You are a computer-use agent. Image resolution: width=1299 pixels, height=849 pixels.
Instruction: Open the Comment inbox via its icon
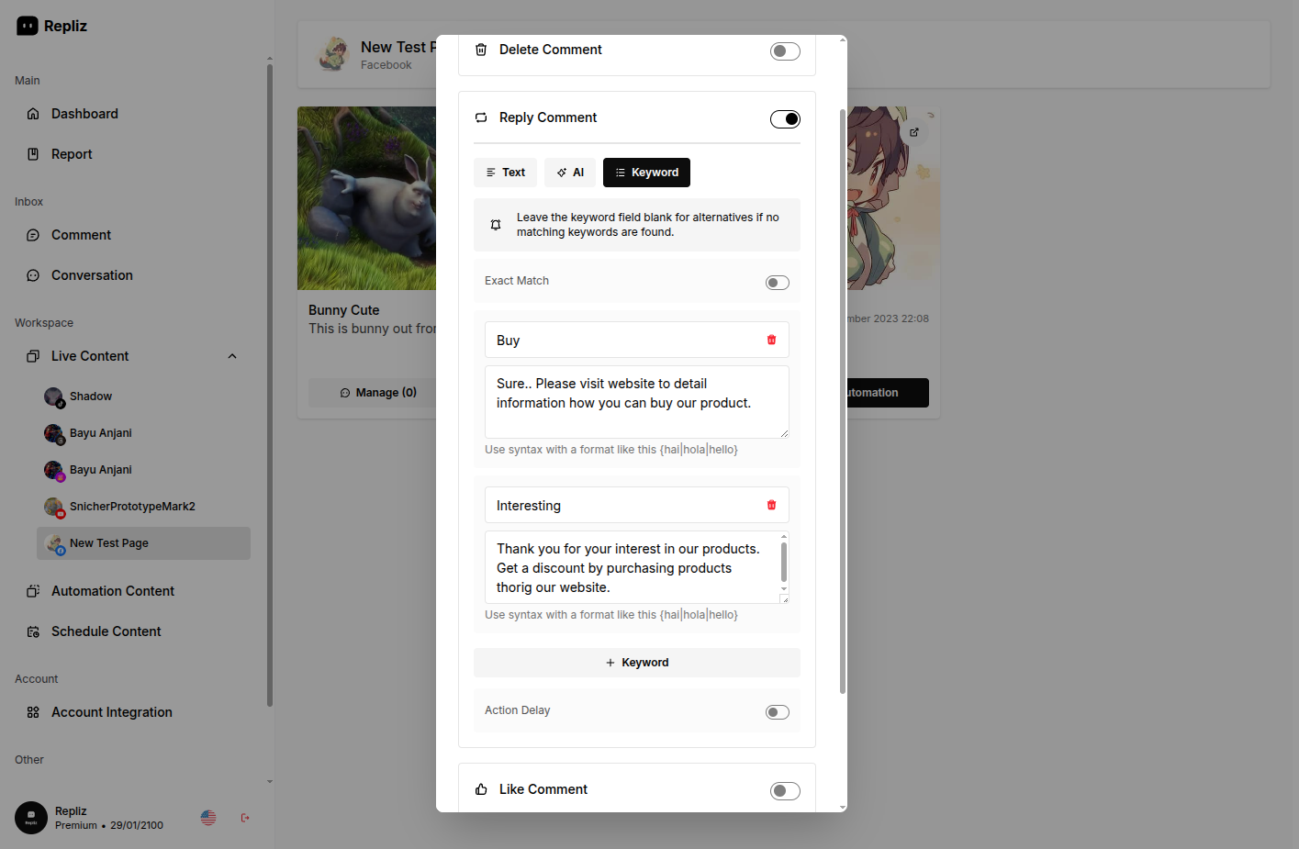[33, 235]
